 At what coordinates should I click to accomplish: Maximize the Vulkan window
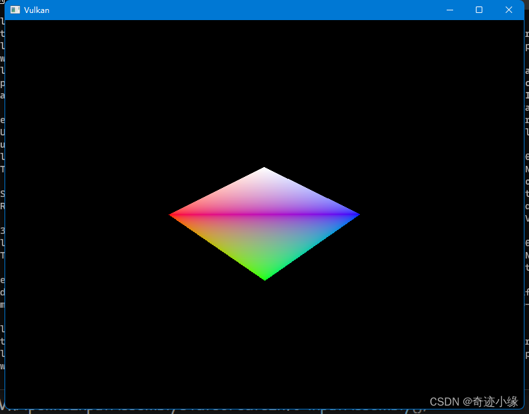(478, 10)
